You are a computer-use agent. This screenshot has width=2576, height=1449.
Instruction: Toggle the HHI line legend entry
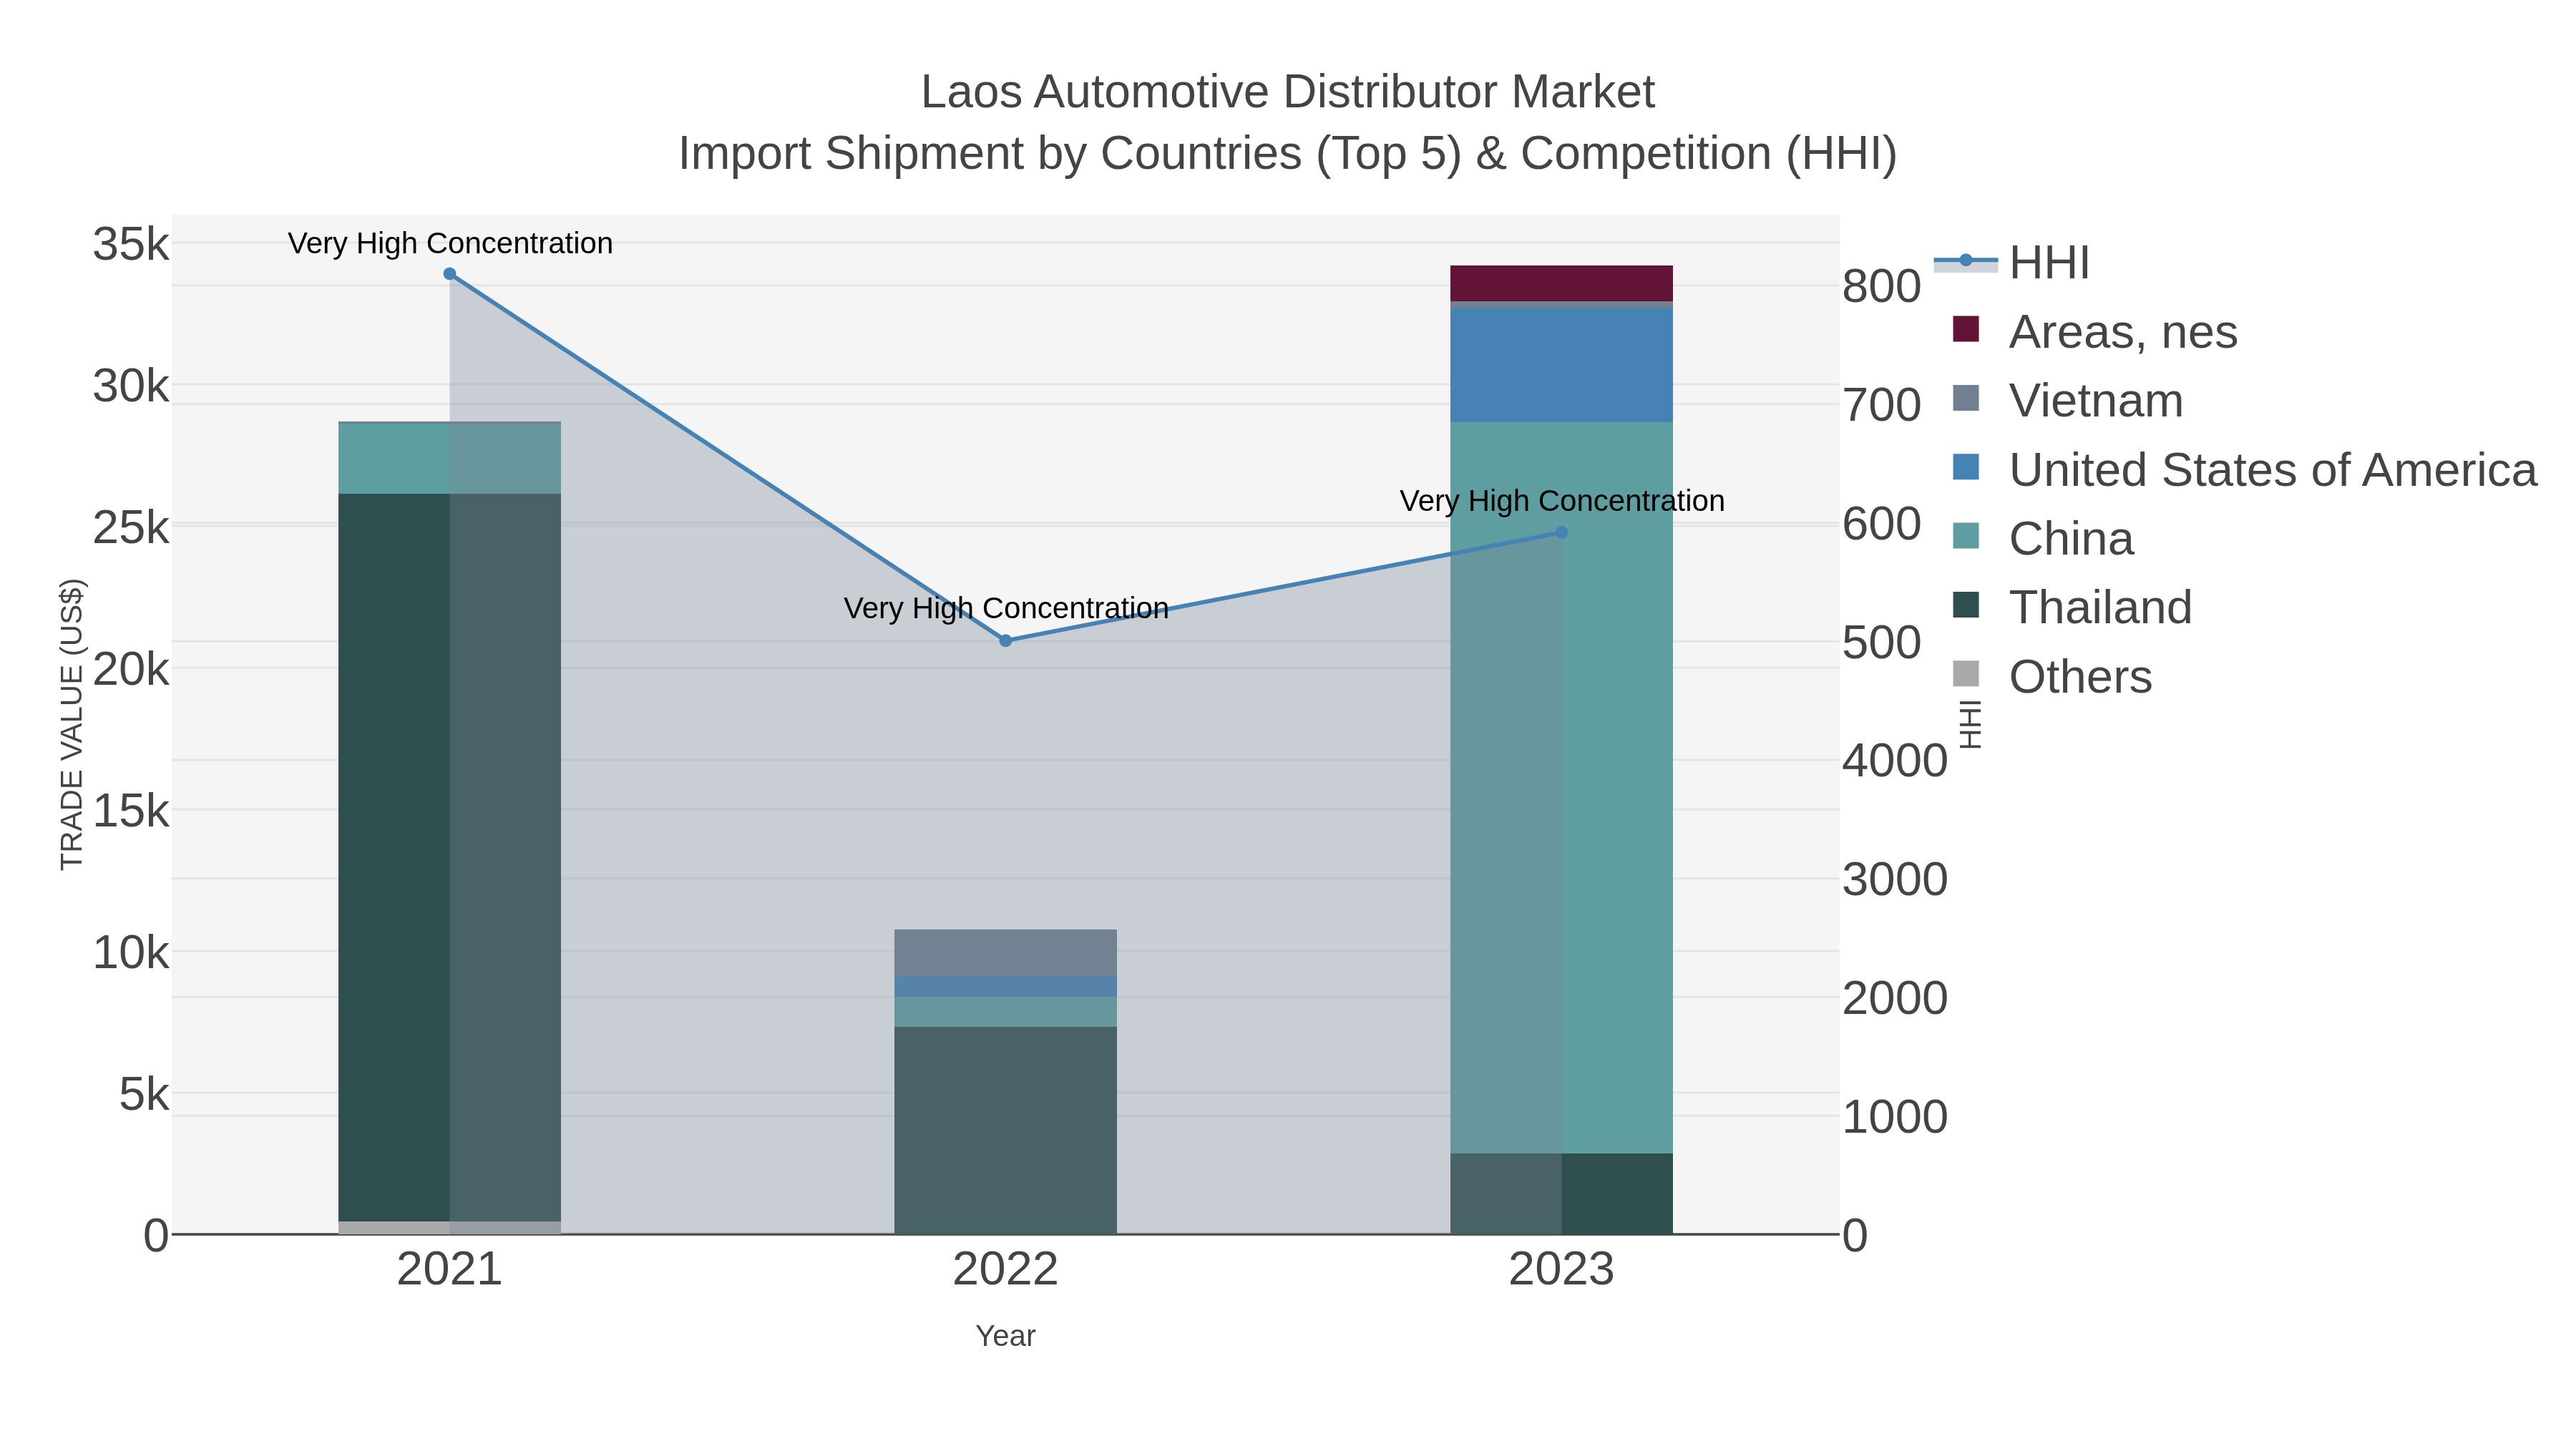[x=2011, y=262]
